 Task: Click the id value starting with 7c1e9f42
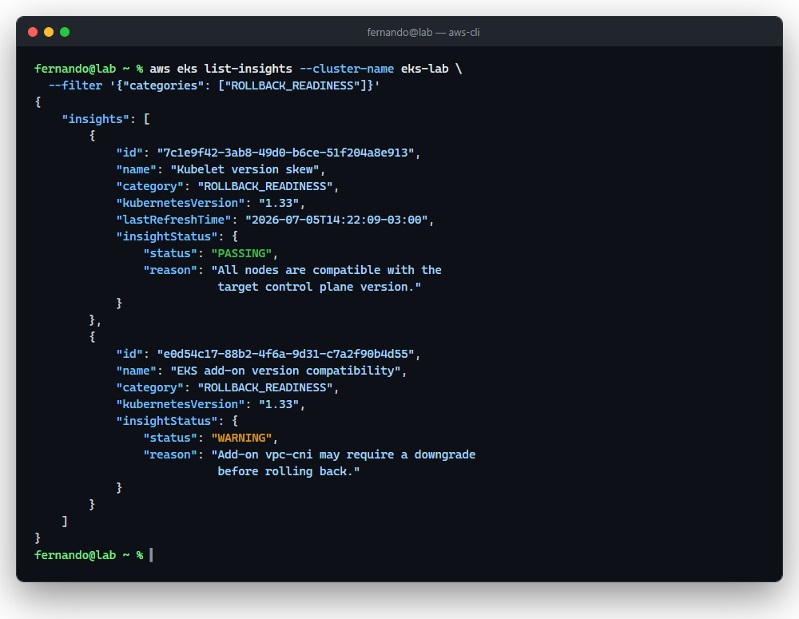[285, 153]
